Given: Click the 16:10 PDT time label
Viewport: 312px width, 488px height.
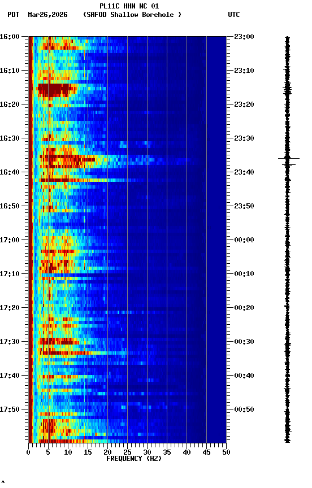Looking at the screenshot, I should [10, 71].
